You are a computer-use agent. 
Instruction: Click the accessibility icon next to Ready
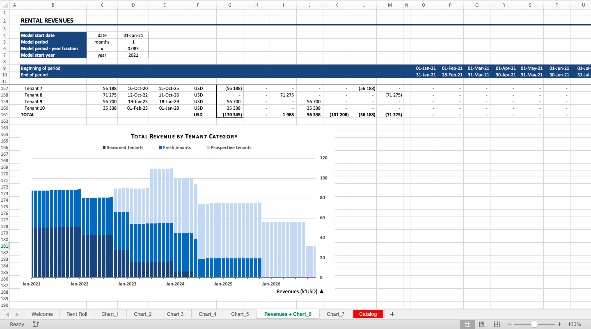click(36, 324)
